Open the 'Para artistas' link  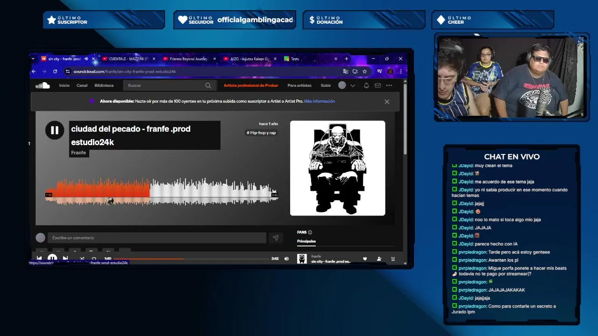(299, 85)
